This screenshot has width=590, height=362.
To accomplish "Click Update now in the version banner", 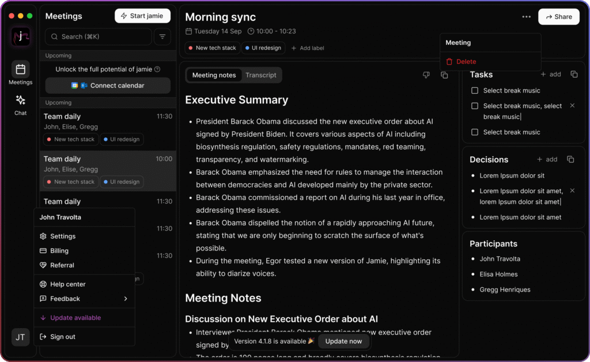I will coord(343,341).
